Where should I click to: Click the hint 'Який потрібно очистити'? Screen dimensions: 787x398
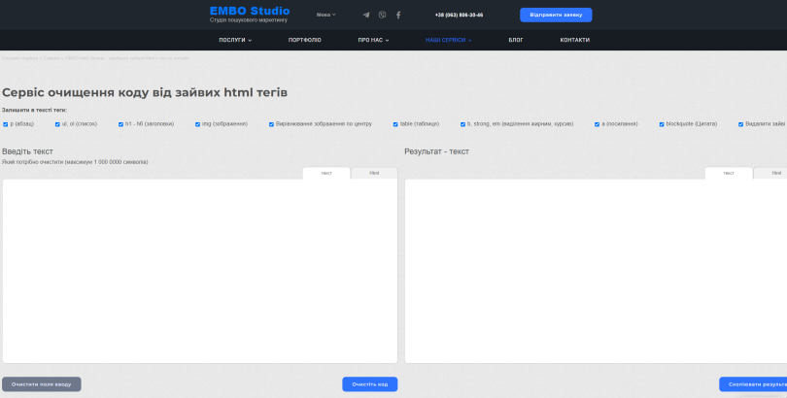[x=32, y=162]
